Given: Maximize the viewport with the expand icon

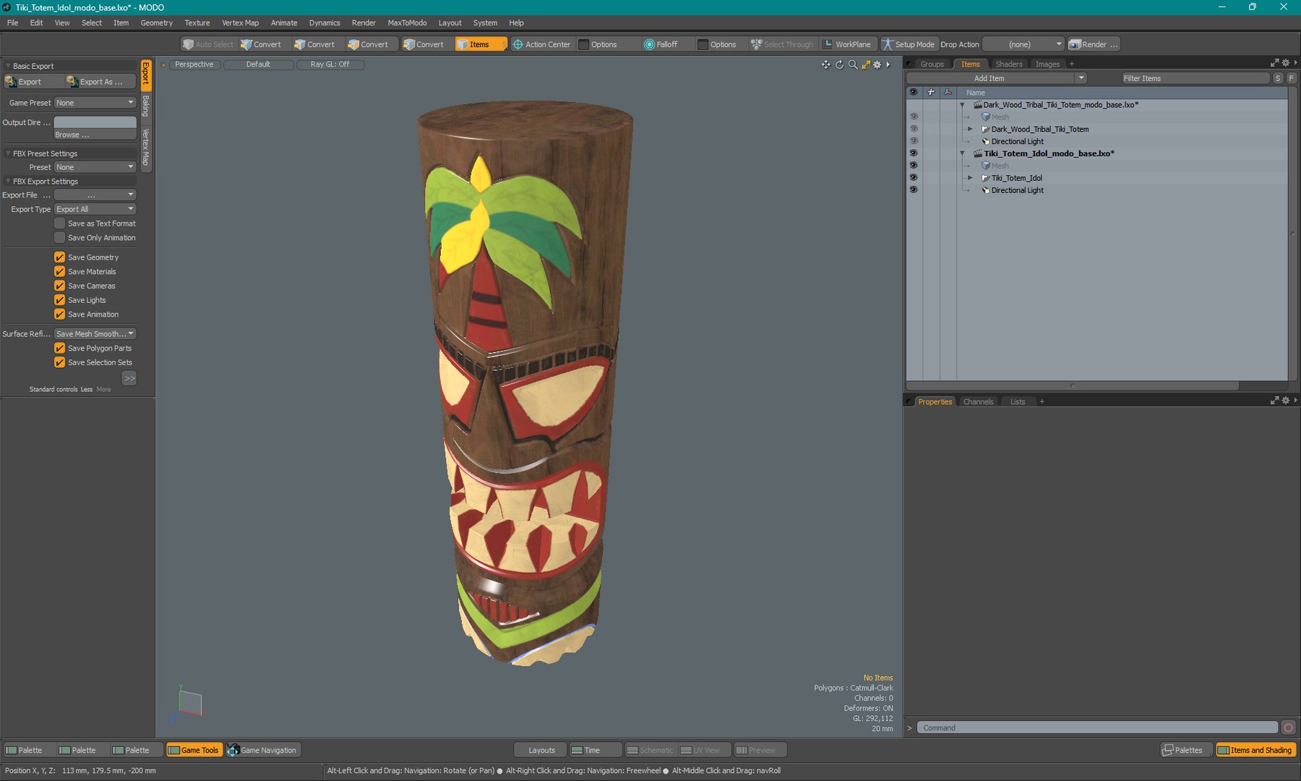Looking at the screenshot, I should click(866, 64).
